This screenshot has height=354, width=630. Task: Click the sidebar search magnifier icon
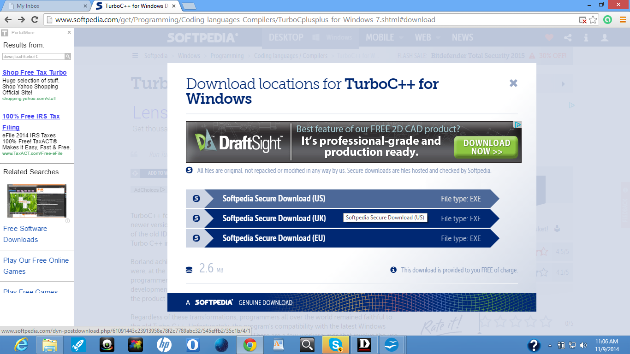(67, 56)
